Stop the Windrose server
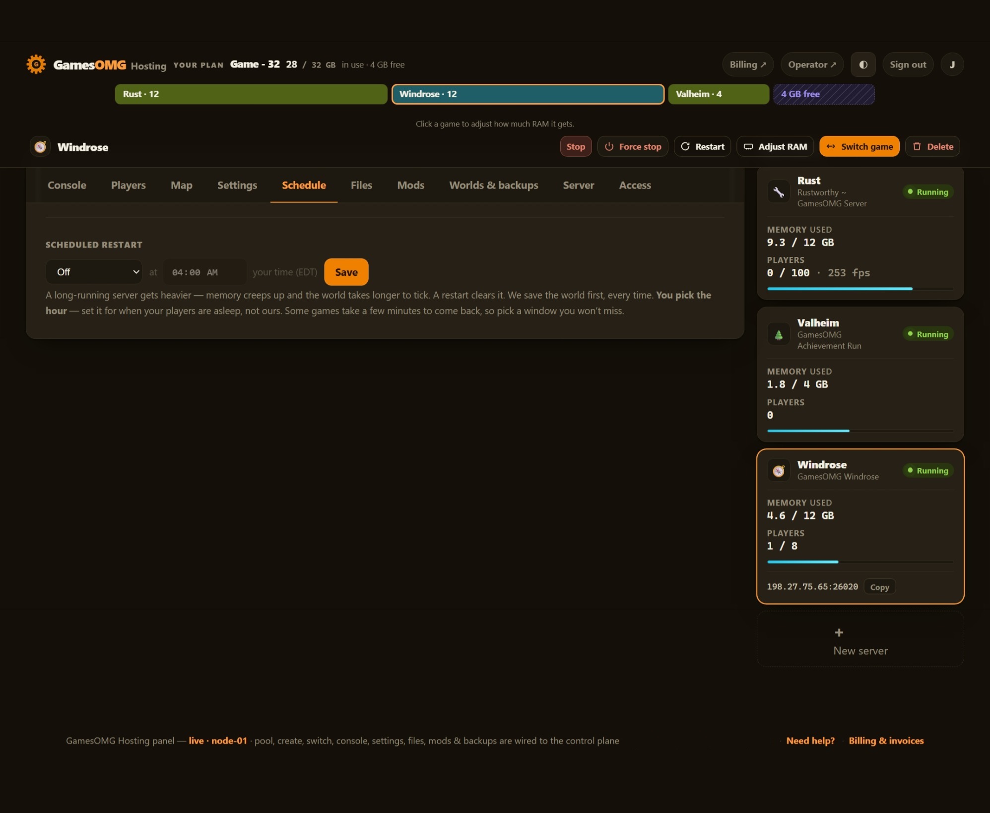Image resolution: width=990 pixels, height=813 pixels. (x=576, y=147)
